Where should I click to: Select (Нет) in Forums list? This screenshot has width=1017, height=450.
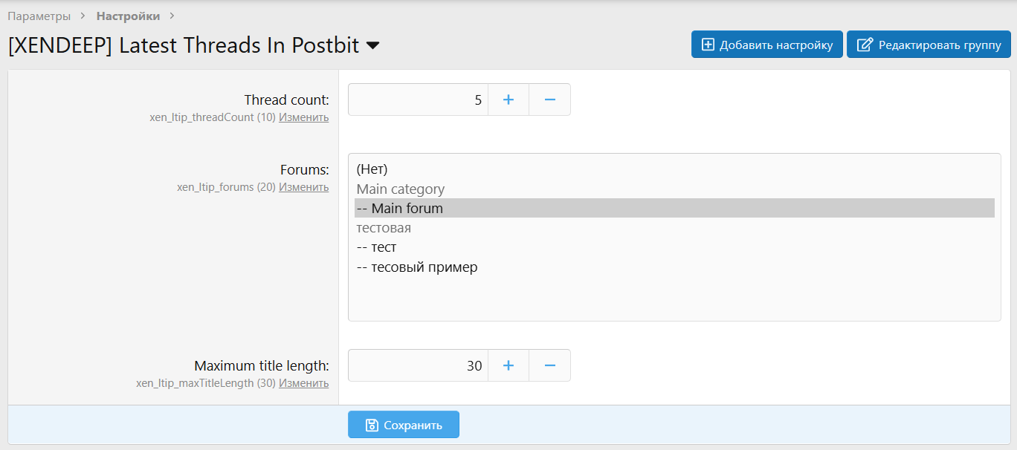(372, 169)
